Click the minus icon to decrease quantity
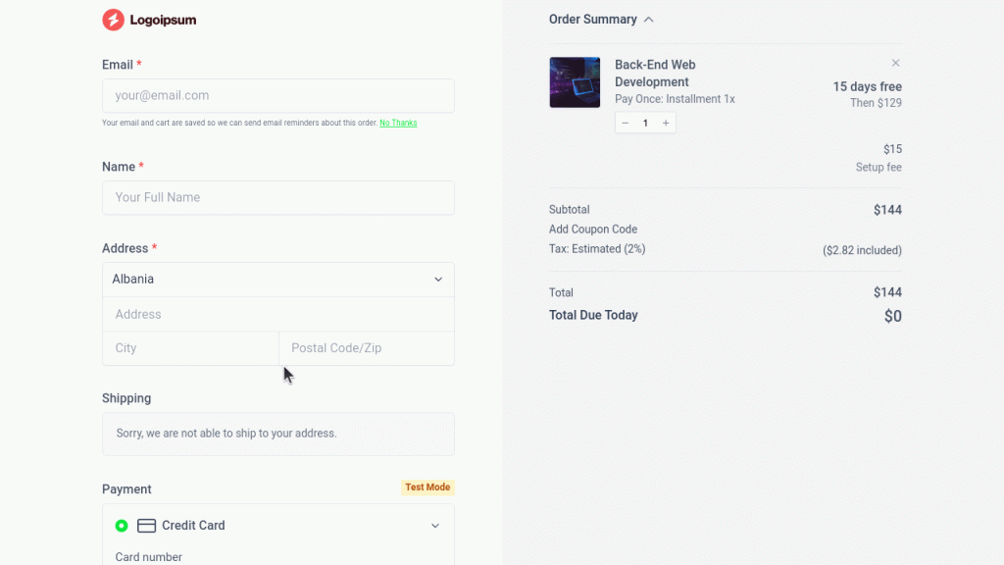 coord(625,122)
